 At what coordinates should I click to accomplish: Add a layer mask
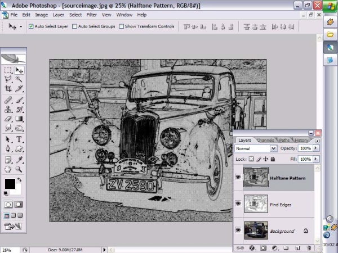[x=263, y=248]
